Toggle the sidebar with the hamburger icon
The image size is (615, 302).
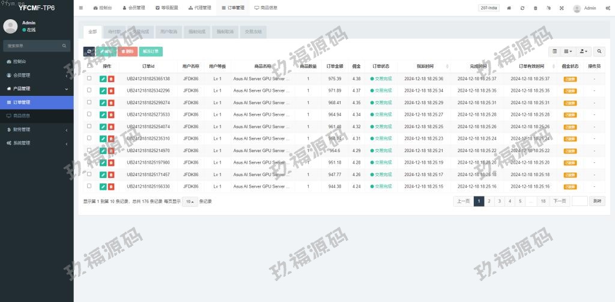pyautogui.click(x=81, y=8)
